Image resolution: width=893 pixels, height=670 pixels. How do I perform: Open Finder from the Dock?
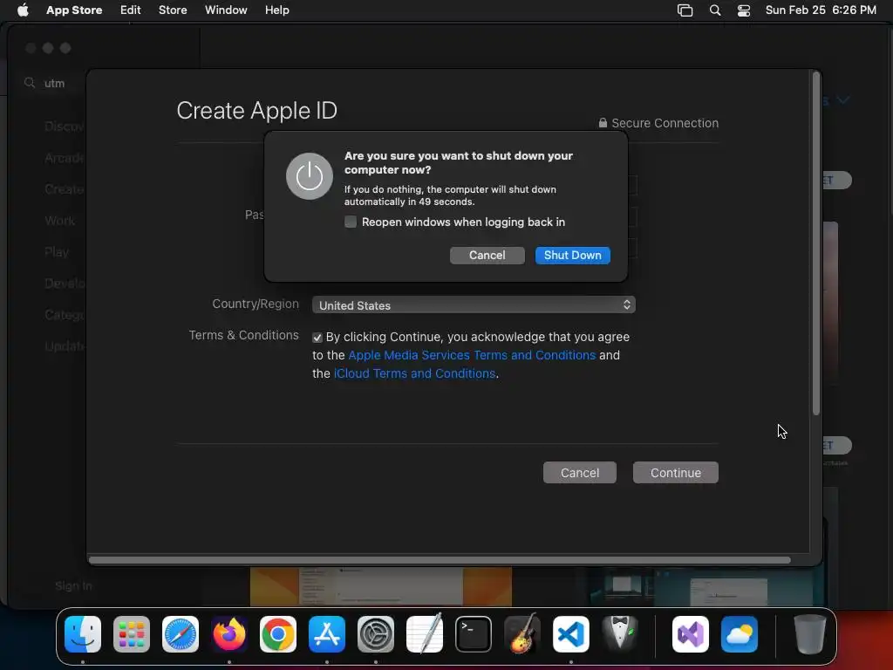83,634
